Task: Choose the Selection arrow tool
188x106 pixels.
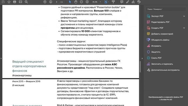Action: tap(70, 2)
